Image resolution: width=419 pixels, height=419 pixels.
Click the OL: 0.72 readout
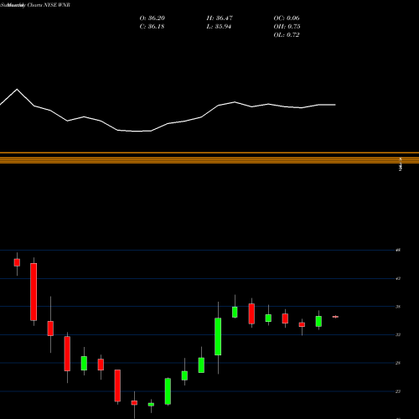[287, 35]
